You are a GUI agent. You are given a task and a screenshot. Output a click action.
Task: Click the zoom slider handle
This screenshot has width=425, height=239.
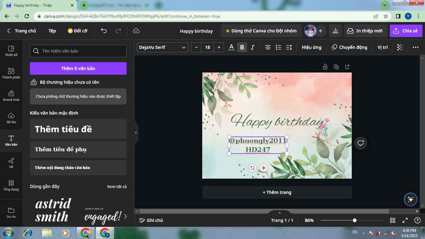[354, 220]
